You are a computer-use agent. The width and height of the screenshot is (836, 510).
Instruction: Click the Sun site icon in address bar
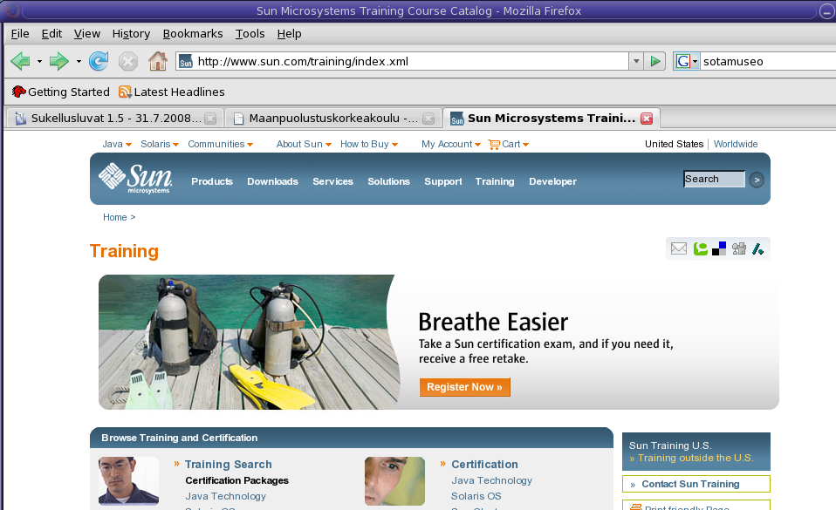[186, 62]
